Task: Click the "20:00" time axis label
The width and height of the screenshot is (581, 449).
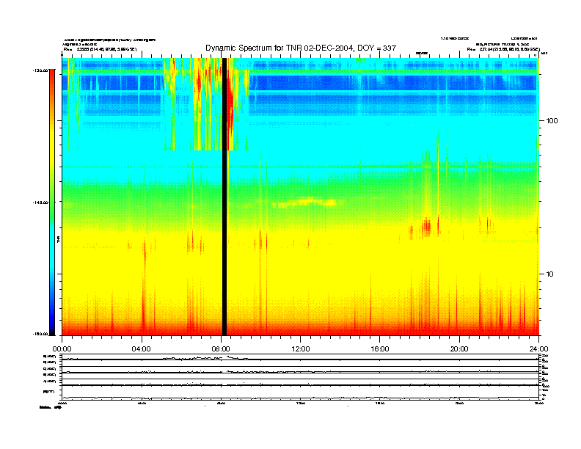Action: coord(459,349)
